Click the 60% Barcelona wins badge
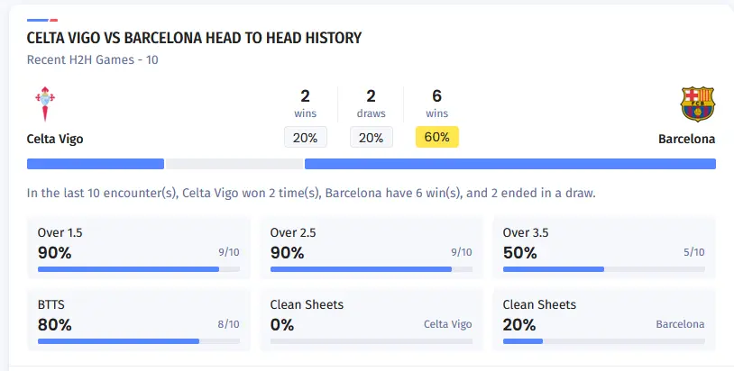Viewport: 734px width, 371px height. (x=437, y=138)
